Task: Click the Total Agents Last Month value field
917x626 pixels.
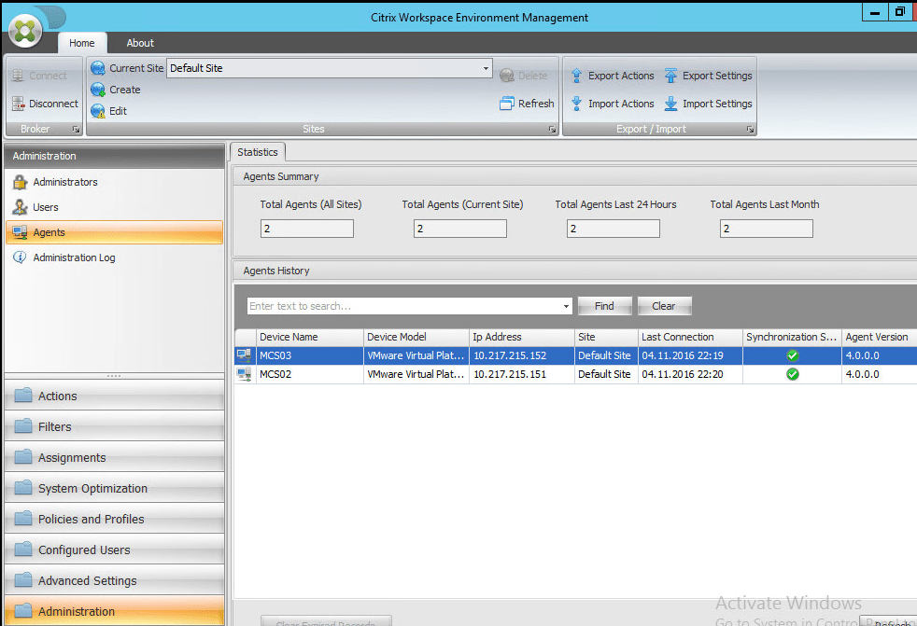Action: [766, 229]
